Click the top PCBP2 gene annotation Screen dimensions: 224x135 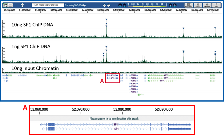[x=134, y=75]
